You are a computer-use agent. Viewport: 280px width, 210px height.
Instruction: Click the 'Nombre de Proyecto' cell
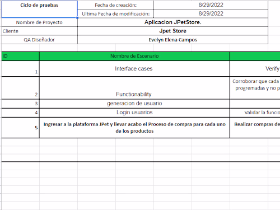[39, 22]
